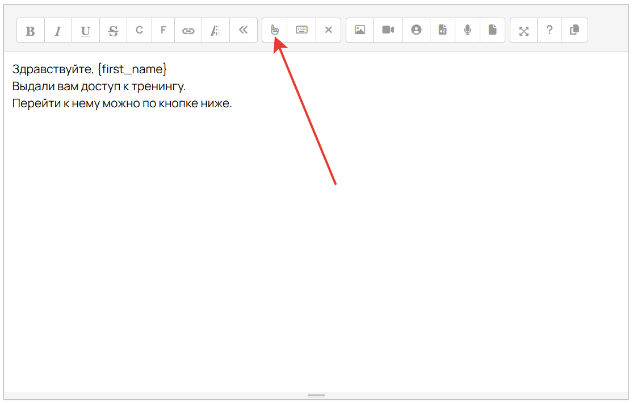633x403 pixels.
Task: Click the F formatting button
Action: pyautogui.click(x=163, y=30)
